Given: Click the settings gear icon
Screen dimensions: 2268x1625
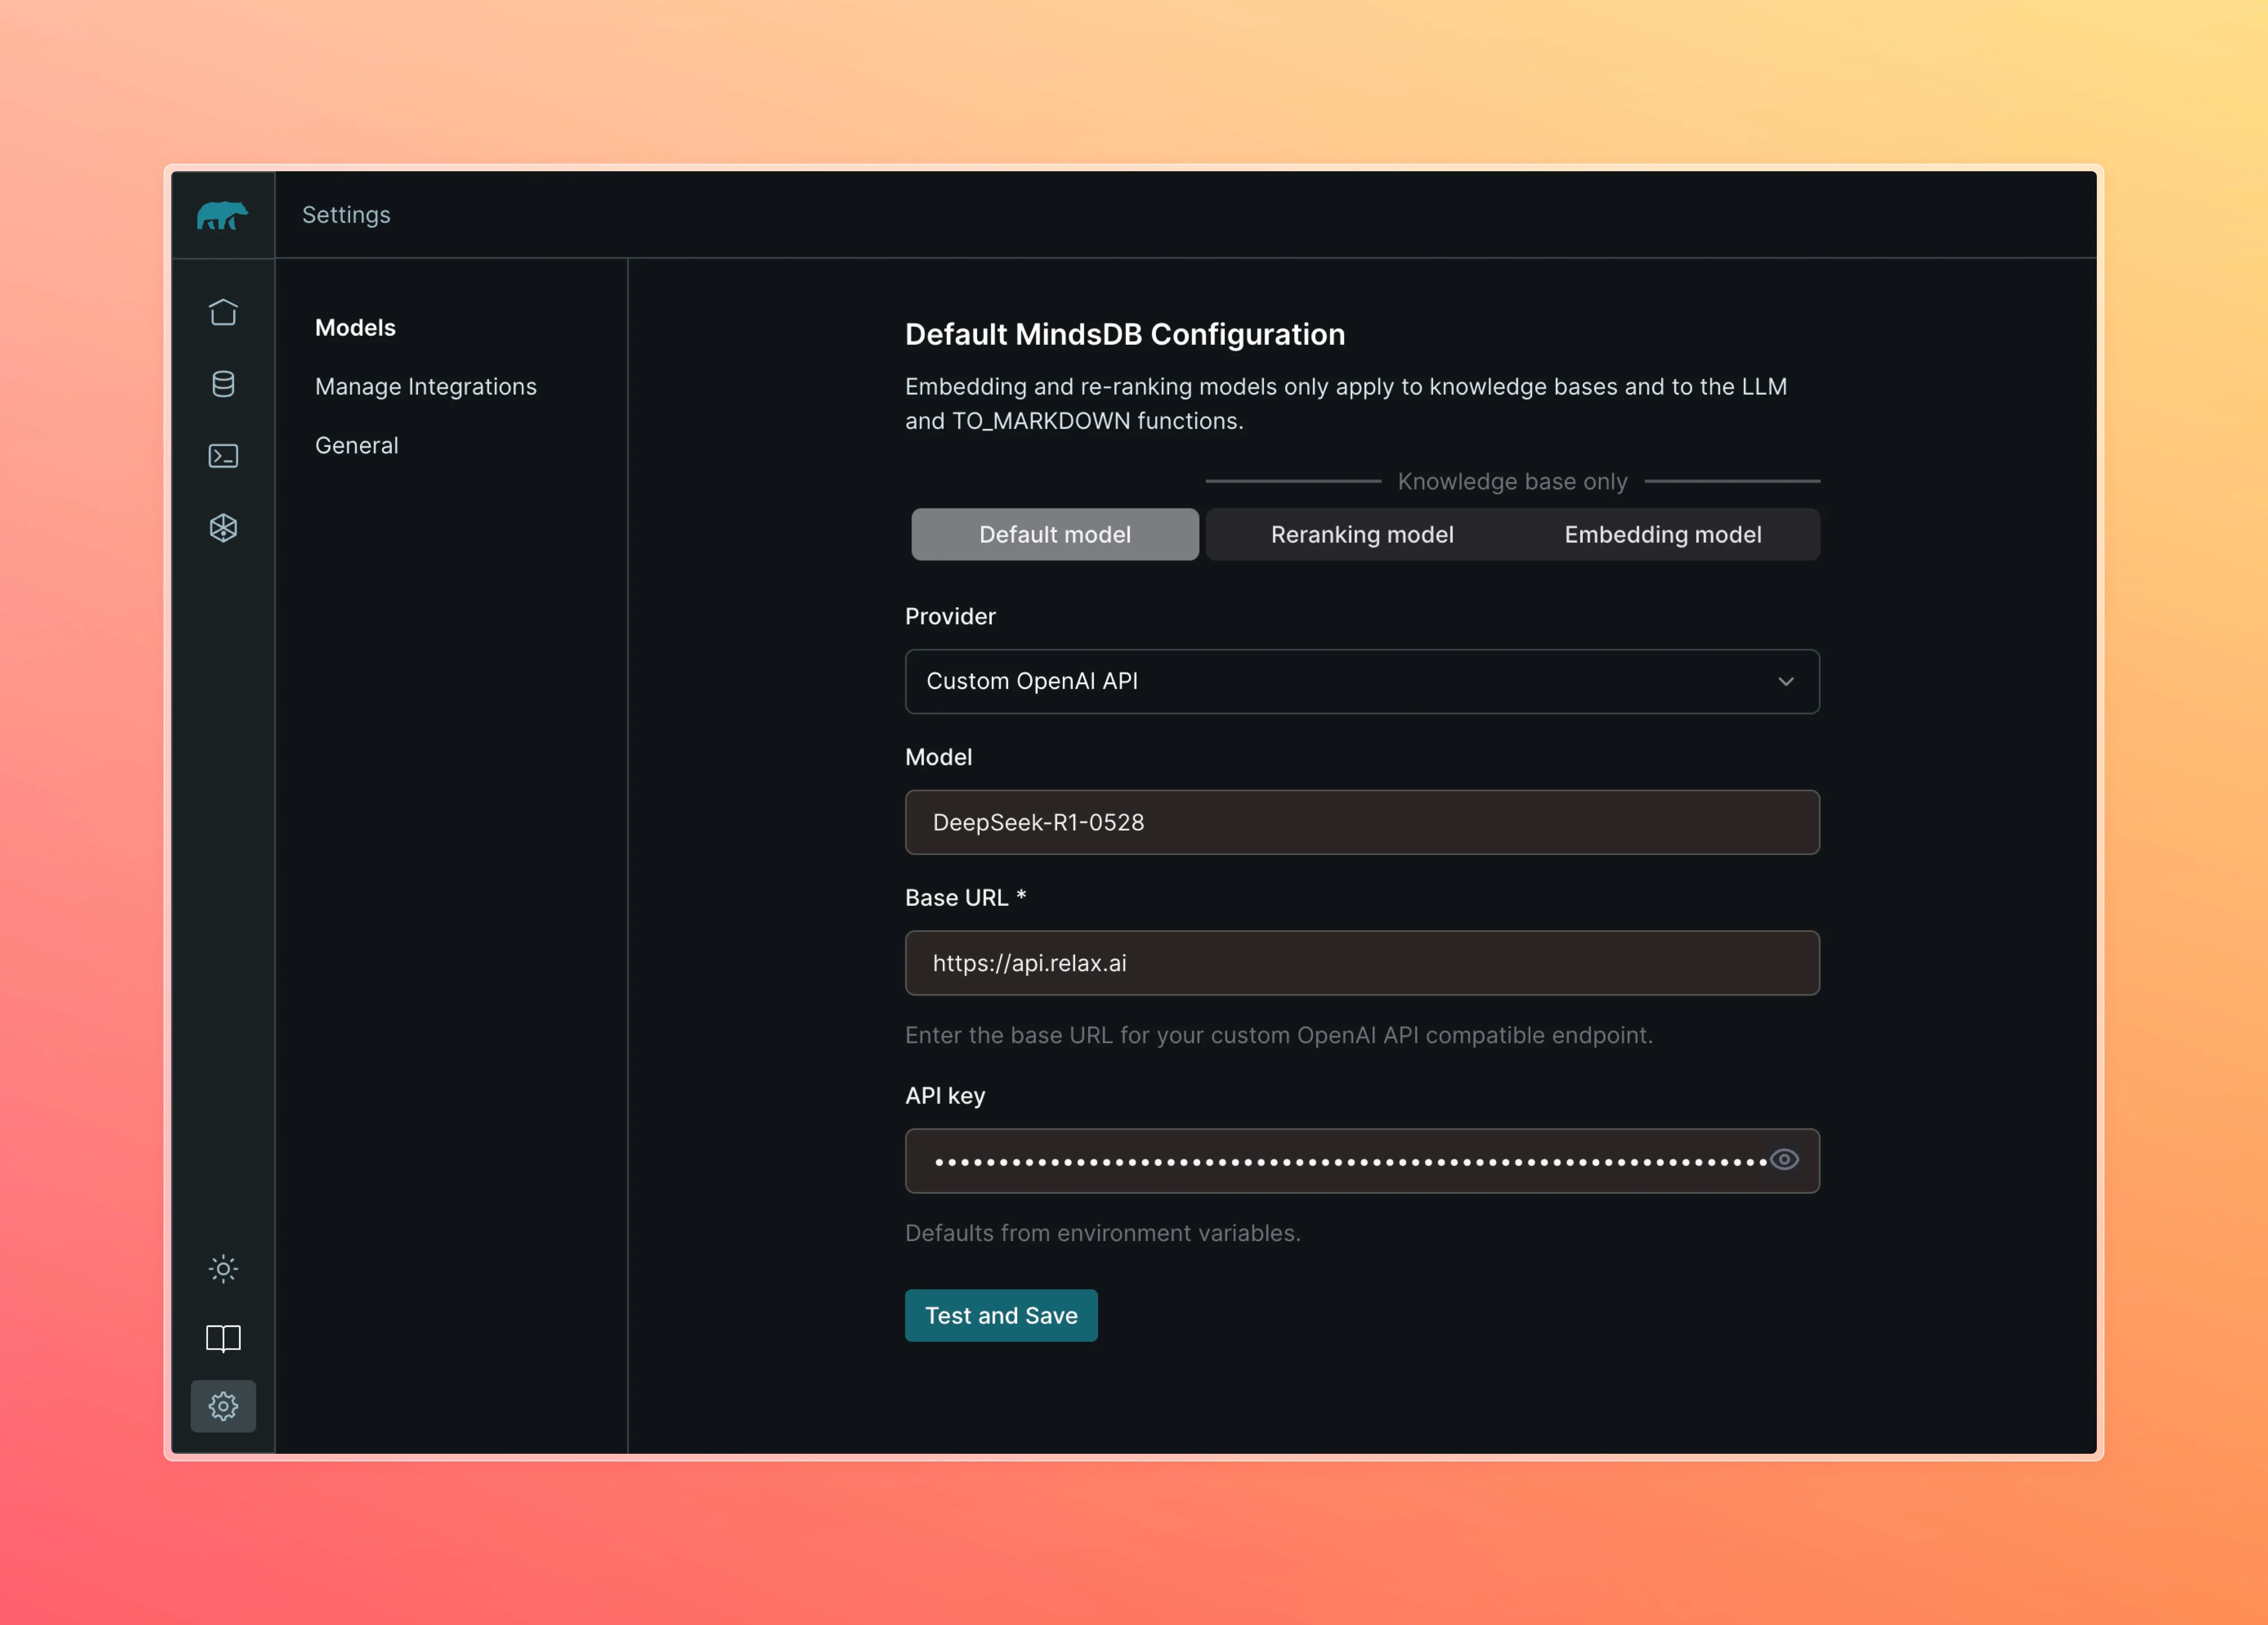Looking at the screenshot, I should (223, 1406).
